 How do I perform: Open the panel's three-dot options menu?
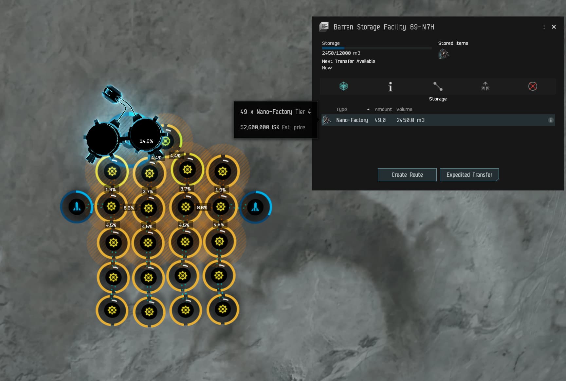click(544, 27)
